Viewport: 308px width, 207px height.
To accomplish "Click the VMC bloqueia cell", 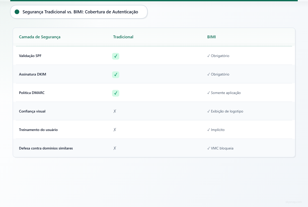I will tap(220, 148).
